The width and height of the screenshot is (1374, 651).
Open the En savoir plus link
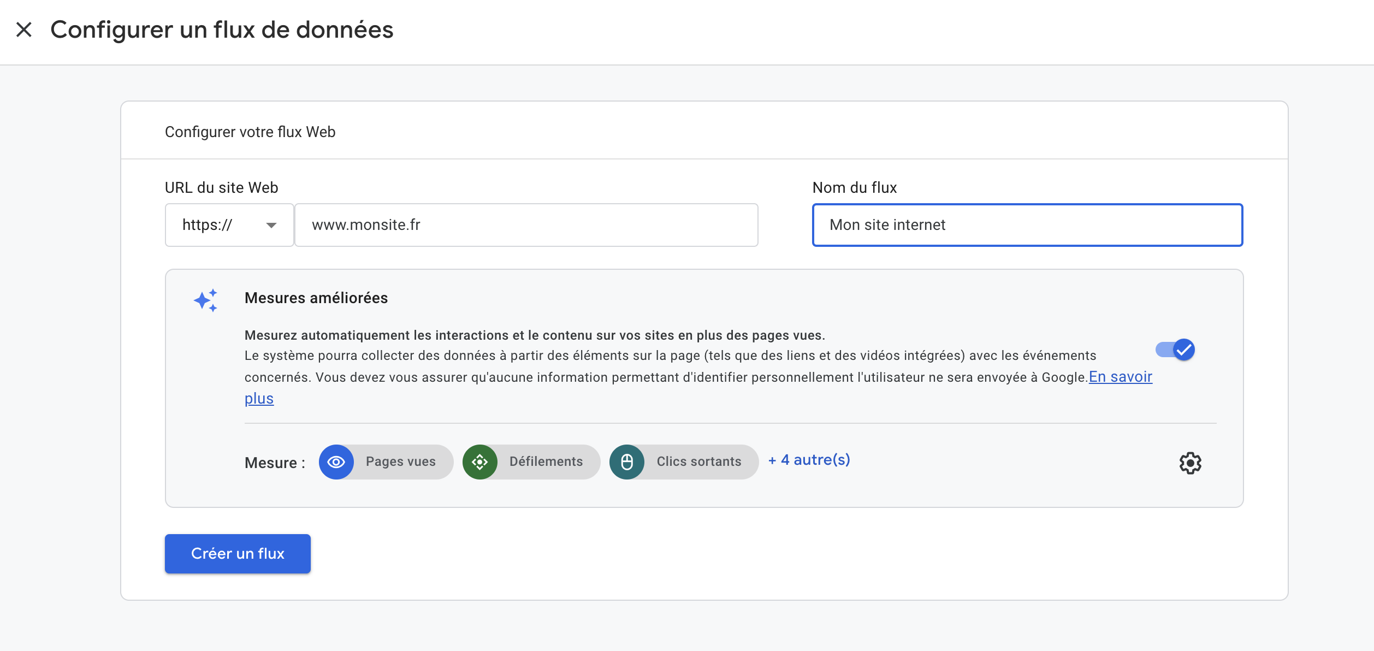1120,377
